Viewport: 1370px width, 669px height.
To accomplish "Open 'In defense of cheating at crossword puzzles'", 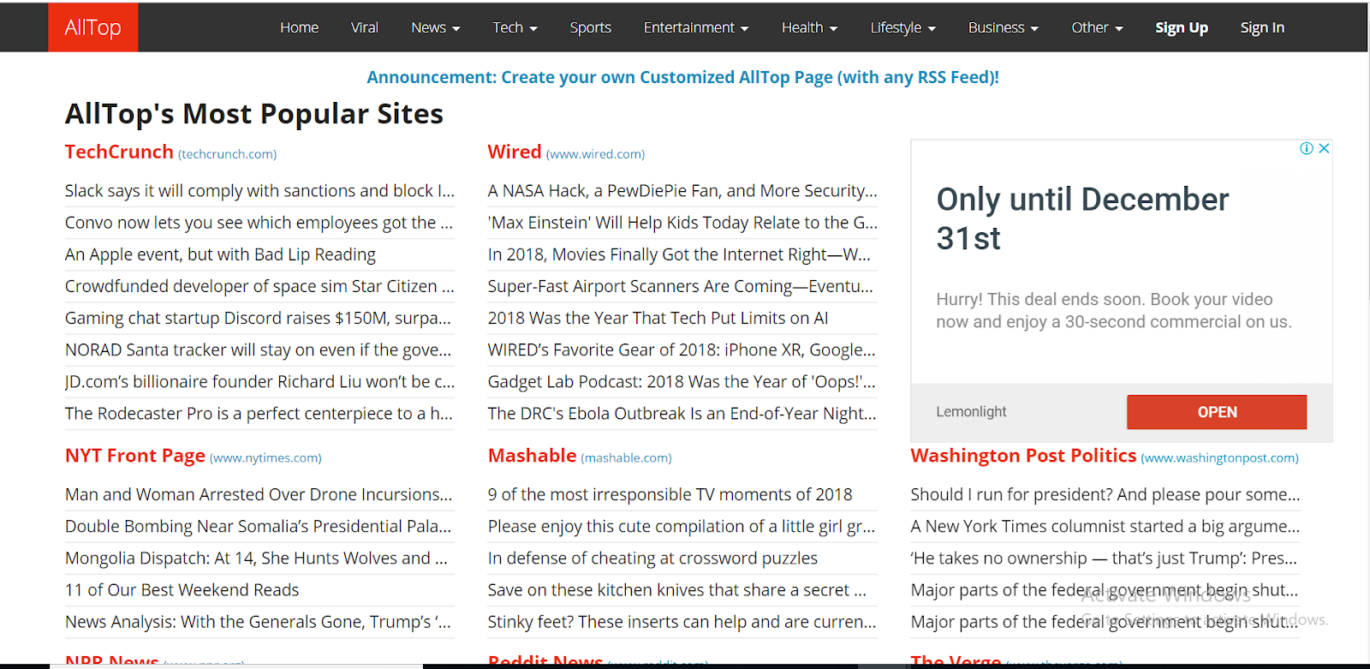I will point(652,558).
